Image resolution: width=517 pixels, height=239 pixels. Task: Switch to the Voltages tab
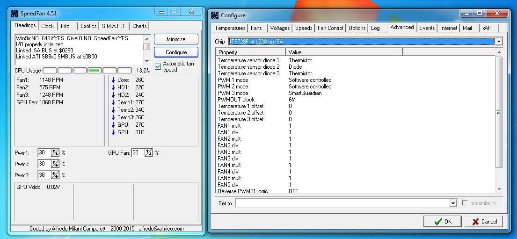click(x=280, y=28)
